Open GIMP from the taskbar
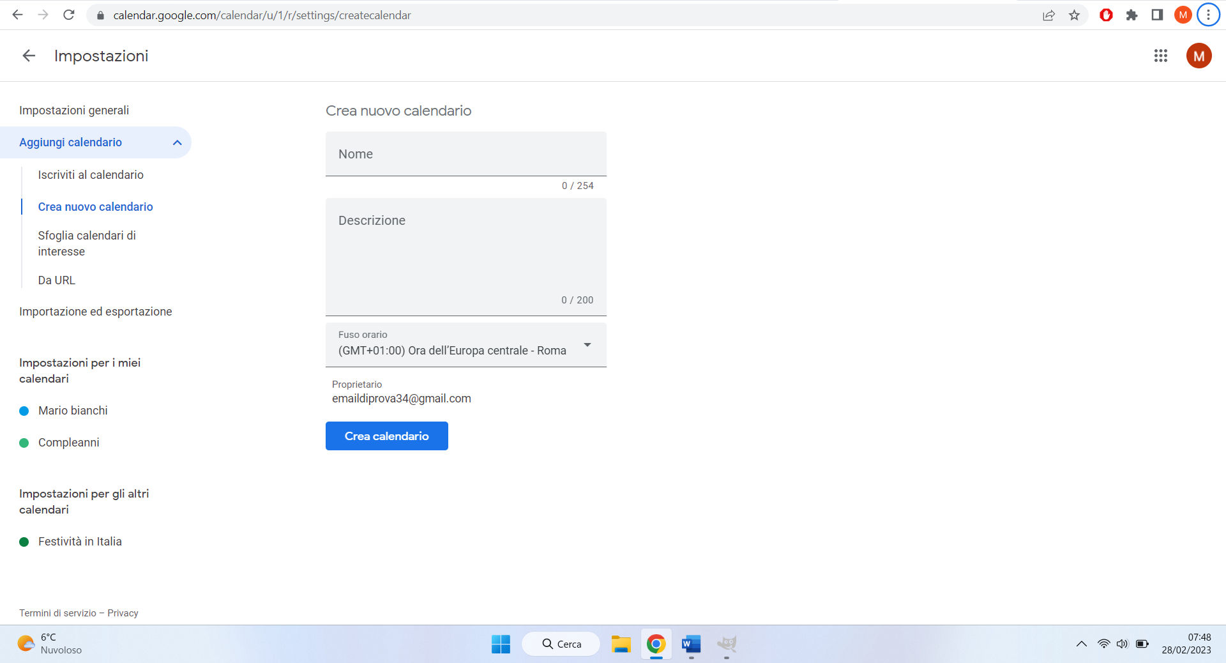This screenshot has height=663, width=1226. tap(727, 644)
